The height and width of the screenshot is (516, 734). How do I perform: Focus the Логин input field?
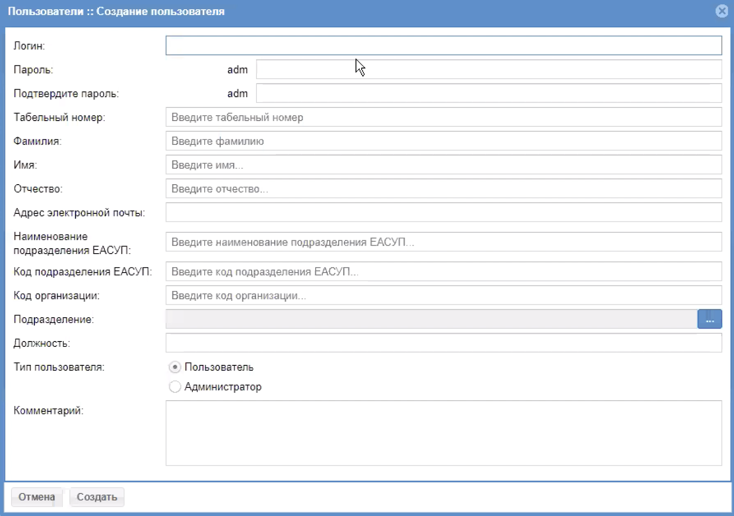[443, 46]
